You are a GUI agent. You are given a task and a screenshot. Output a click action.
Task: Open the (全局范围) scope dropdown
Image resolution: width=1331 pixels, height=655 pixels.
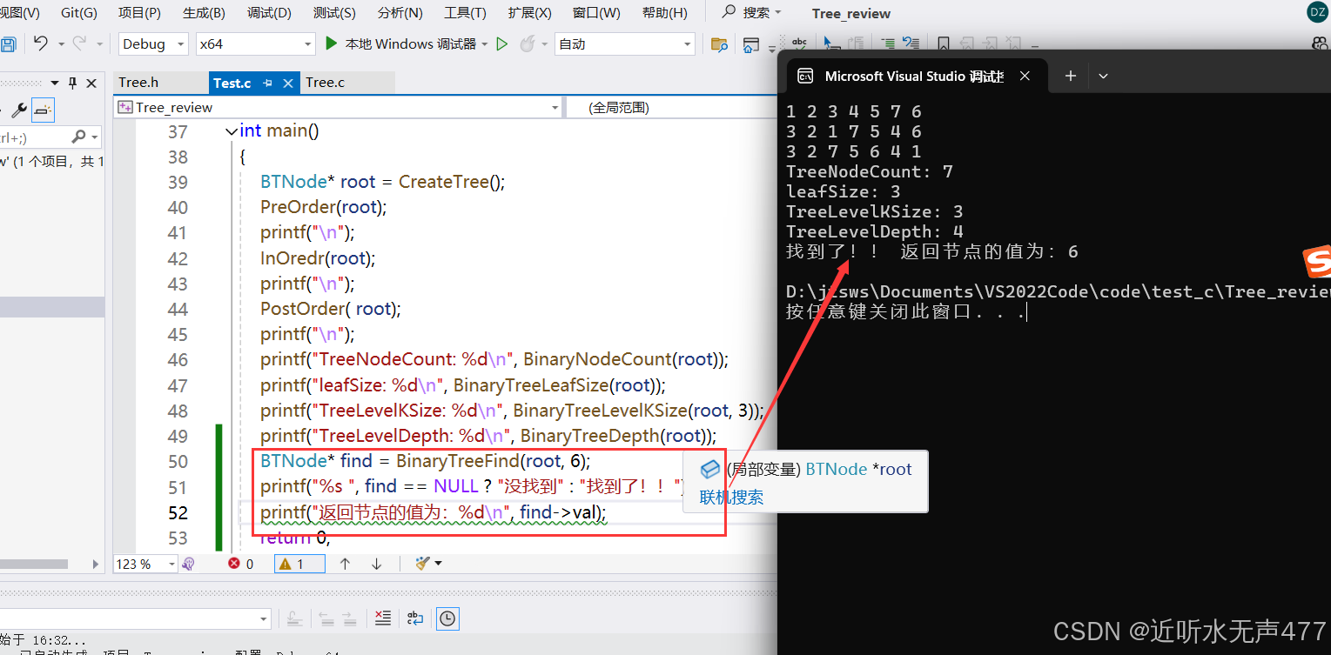pos(672,108)
